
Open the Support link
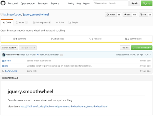tap(86, 4)
